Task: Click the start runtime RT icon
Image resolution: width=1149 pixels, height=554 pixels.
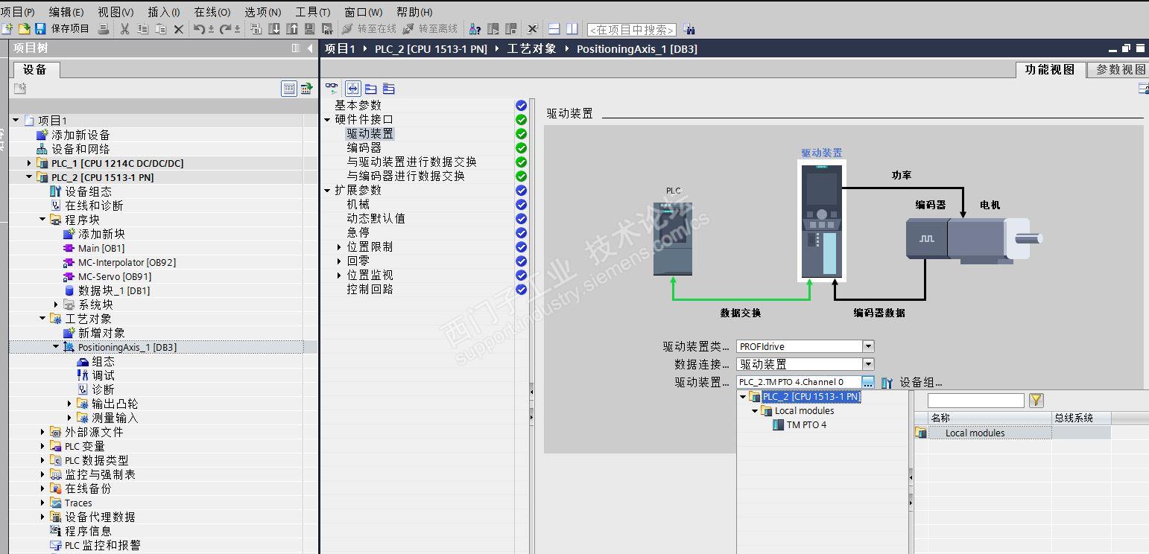Action: tap(327, 29)
